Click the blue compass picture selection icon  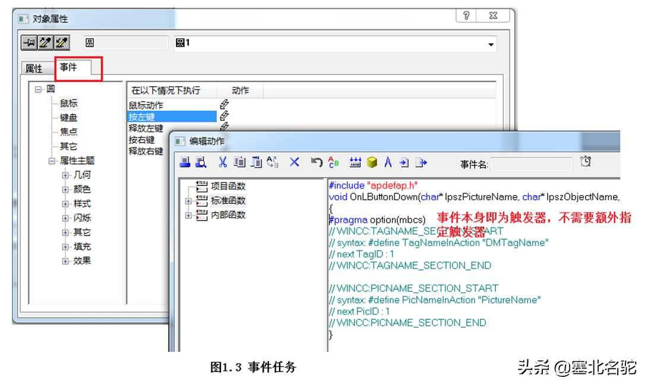388,162
